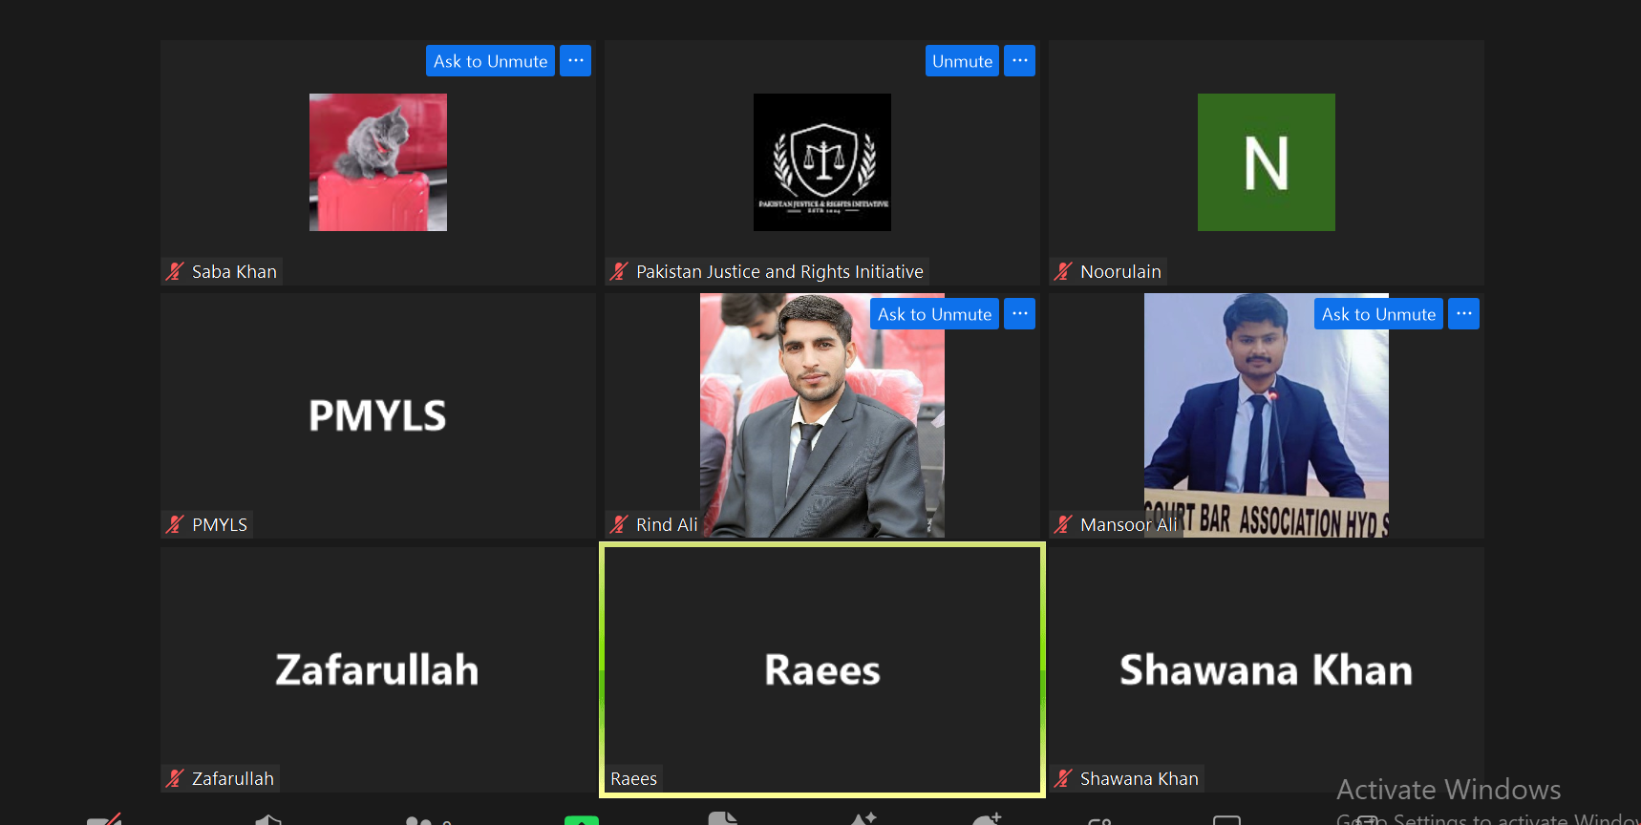1641x825 pixels.
Task: Select Saba Khan's cat profile picture
Action: coord(378,162)
